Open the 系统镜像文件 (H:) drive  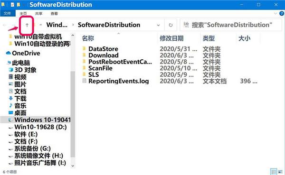pos(39,156)
